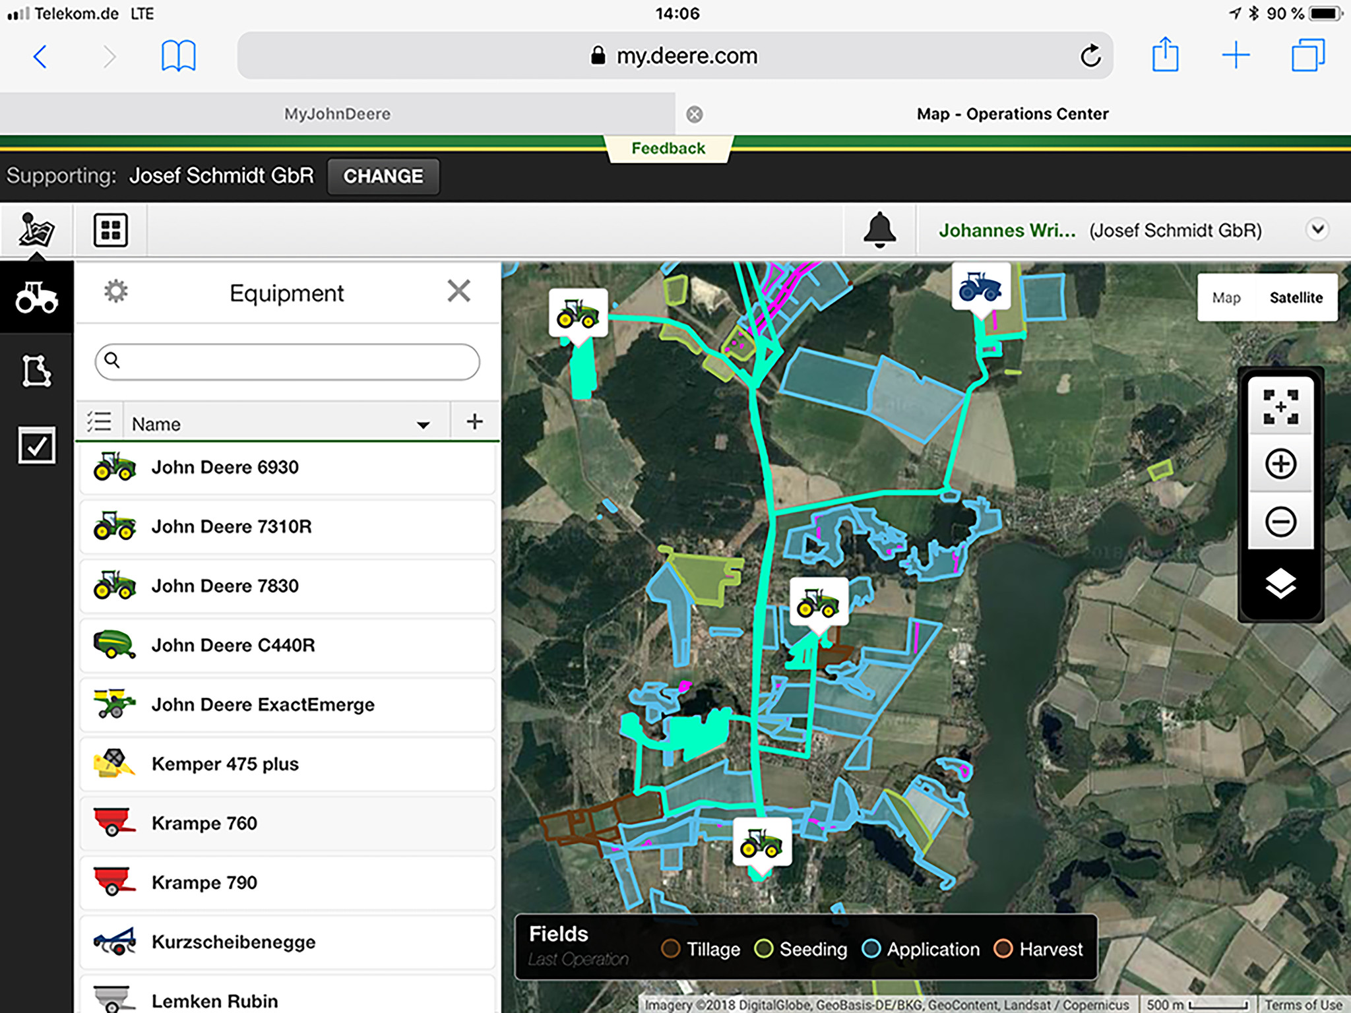Zoom in on the map
1351x1013 pixels.
pyautogui.click(x=1280, y=464)
